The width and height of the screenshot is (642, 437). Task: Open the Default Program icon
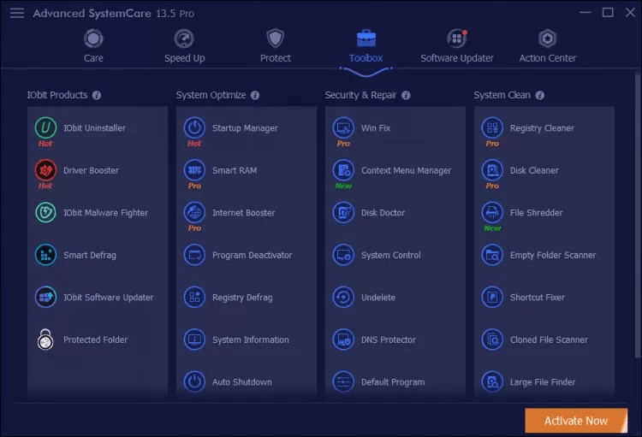(x=343, y=381)
